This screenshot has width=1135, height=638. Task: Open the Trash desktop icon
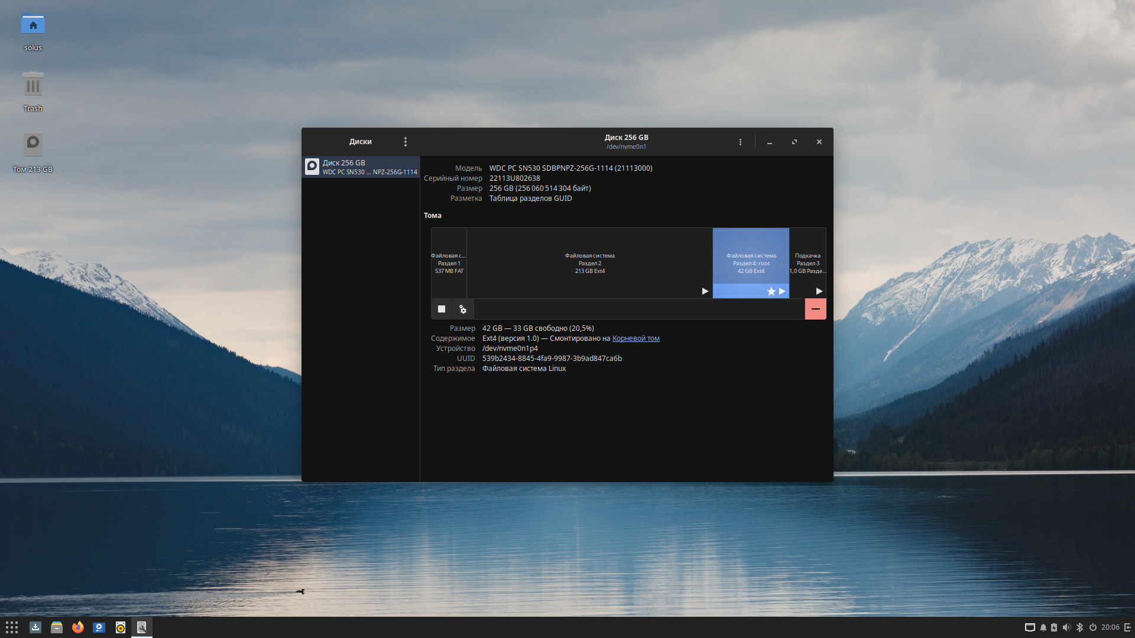click(x=33, y=86)
